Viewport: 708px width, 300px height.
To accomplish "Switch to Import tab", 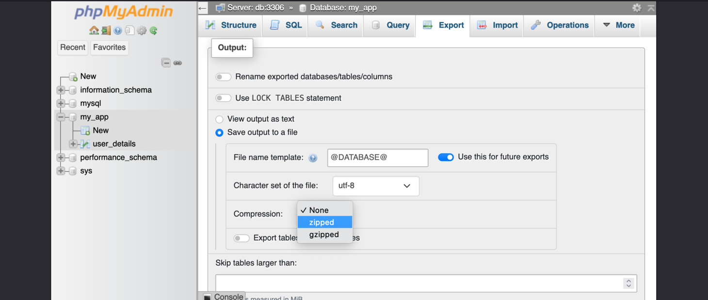I will click(x=498, y=25).
